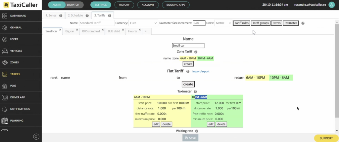The height and width of the screenshot is (142, 339).
Task: Open the SUPPORT button
Action: coord(326,138)
